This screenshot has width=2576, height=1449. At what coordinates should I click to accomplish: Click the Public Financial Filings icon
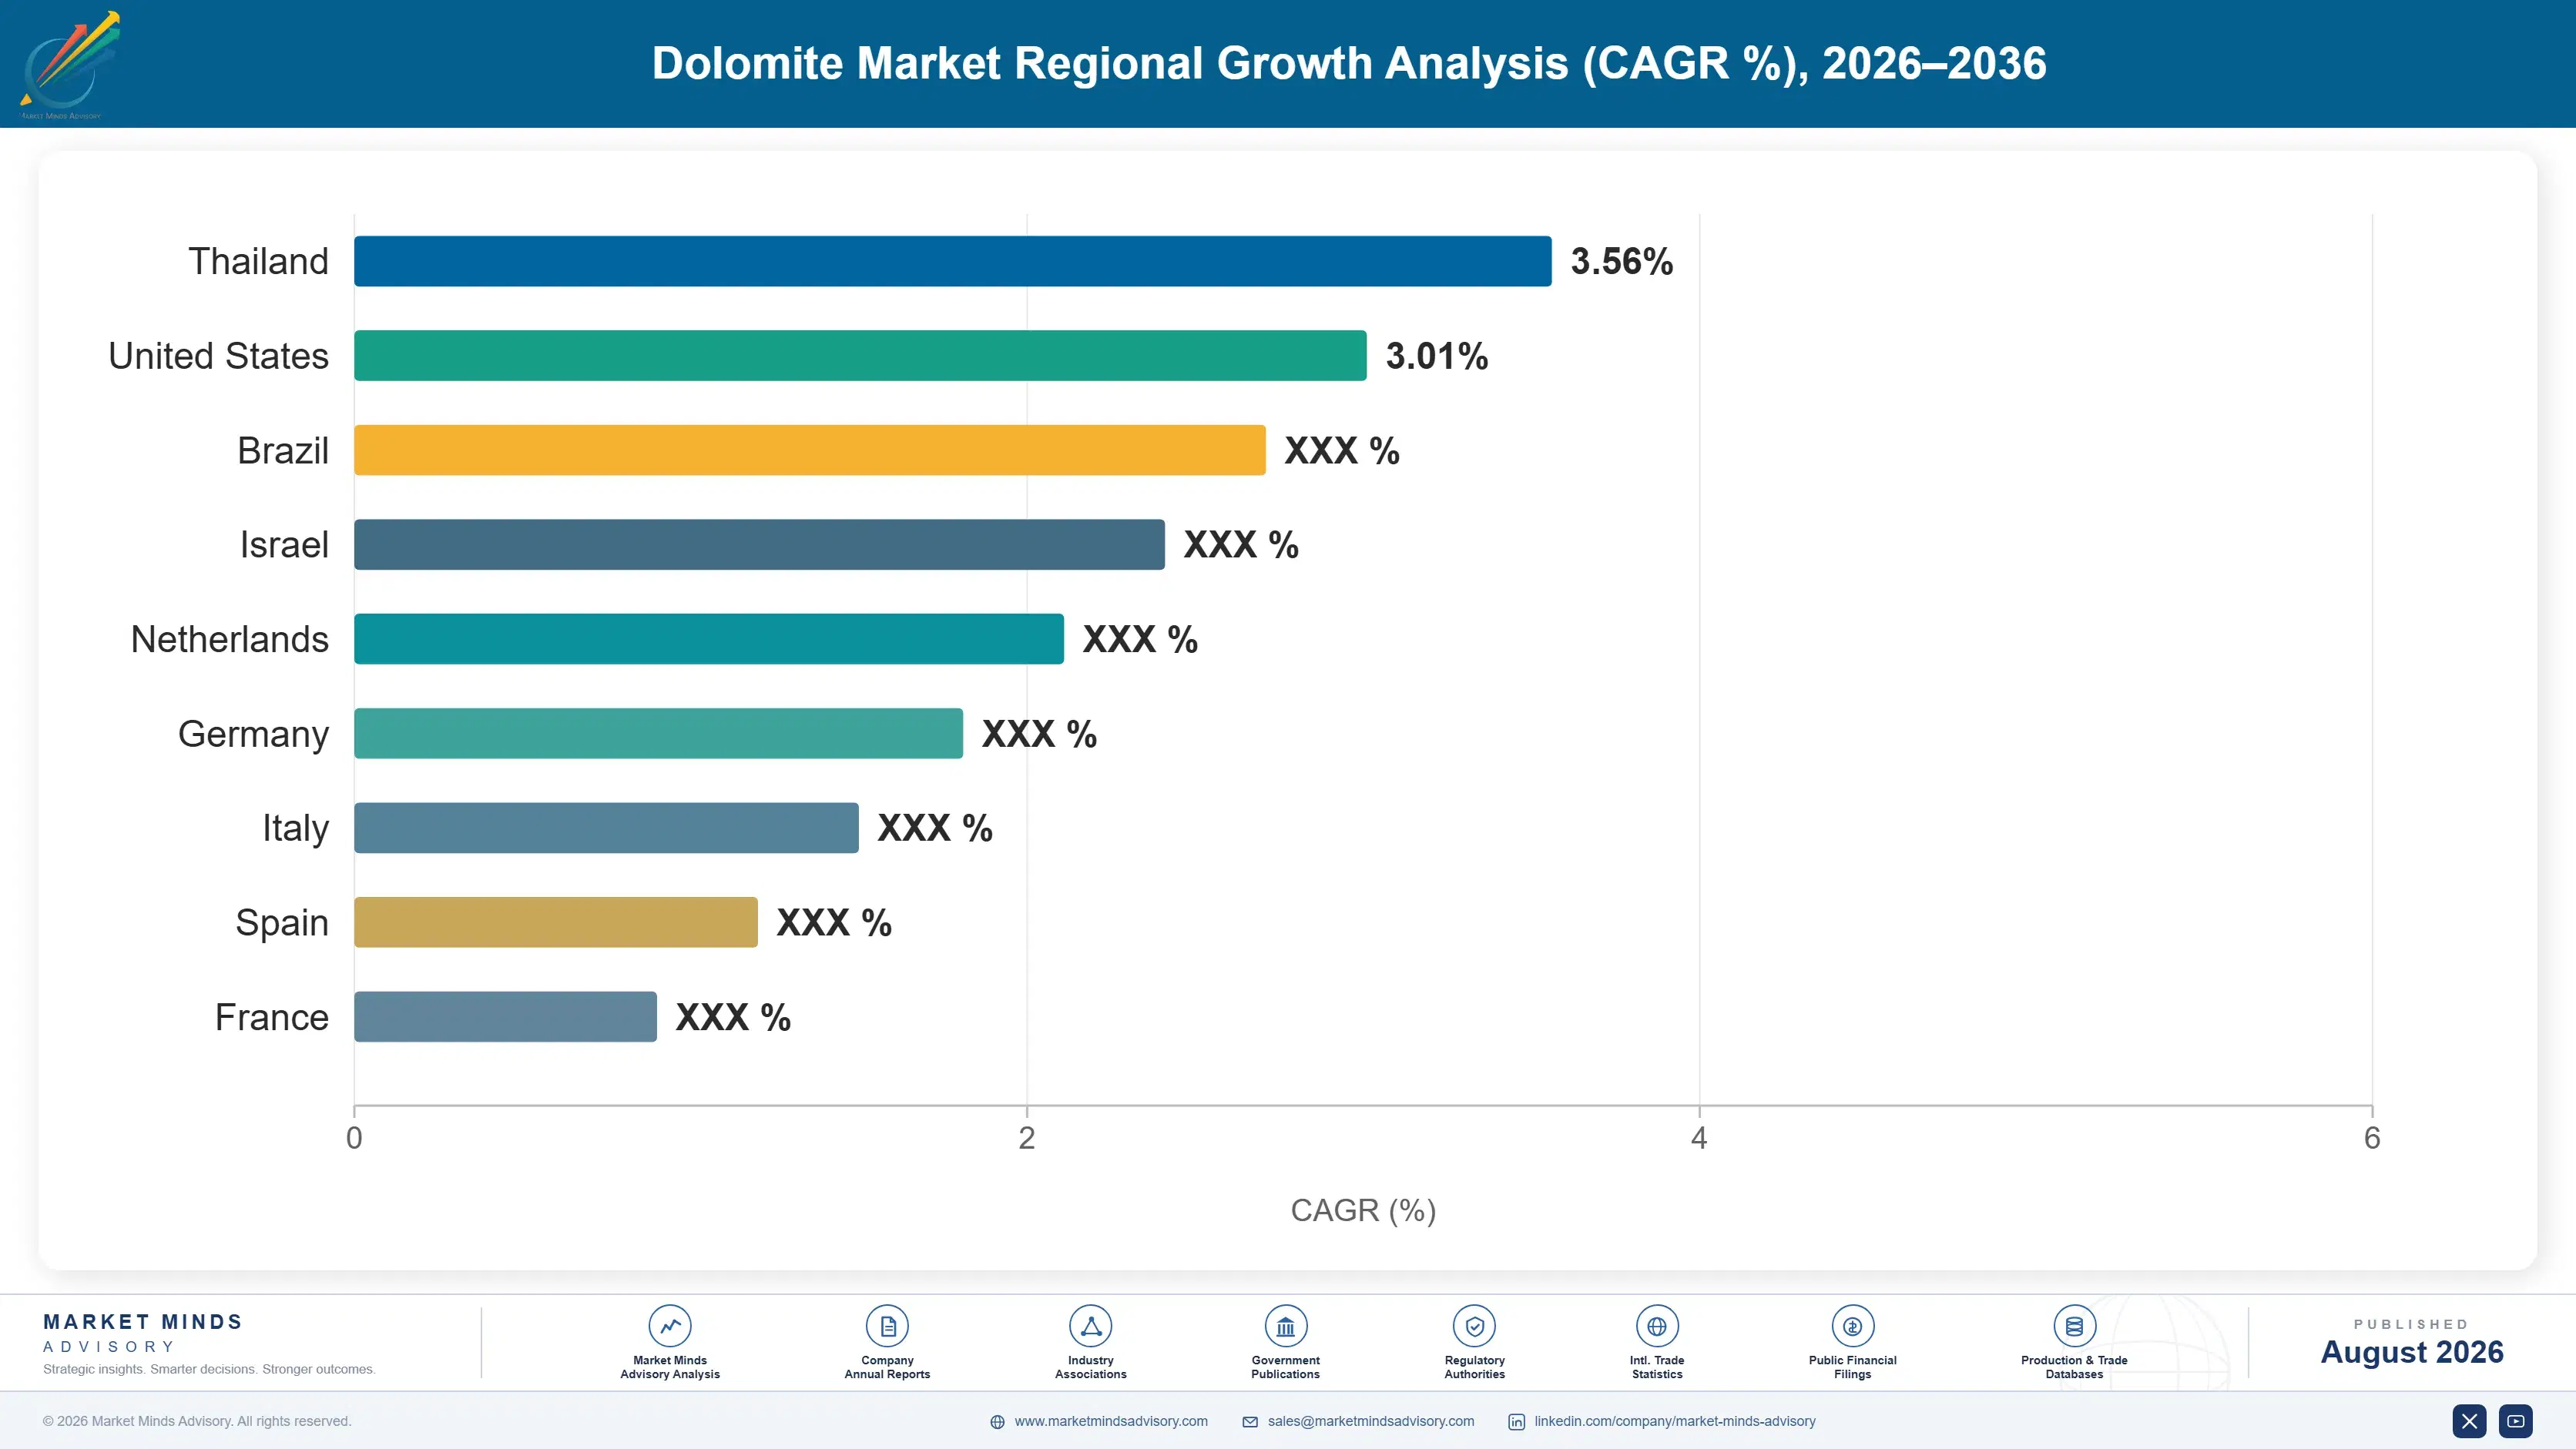pos(1852,1326)
